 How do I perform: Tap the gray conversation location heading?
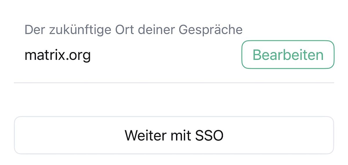[133, 30]
